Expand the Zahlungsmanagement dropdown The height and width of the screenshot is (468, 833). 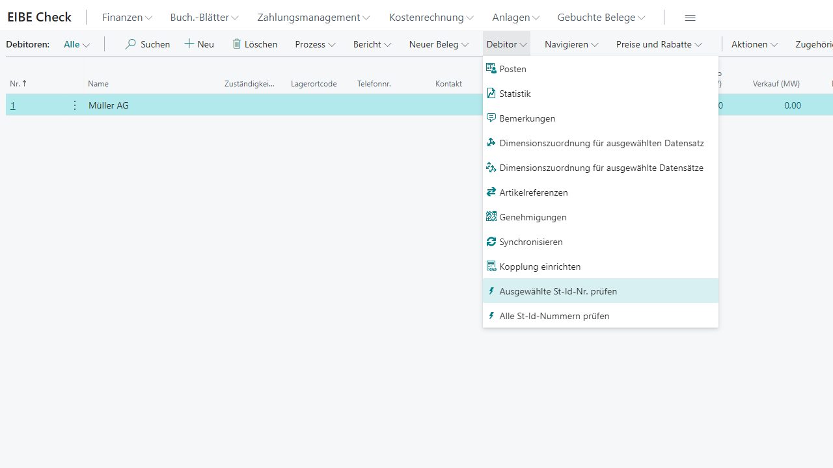tap(313, 18)
